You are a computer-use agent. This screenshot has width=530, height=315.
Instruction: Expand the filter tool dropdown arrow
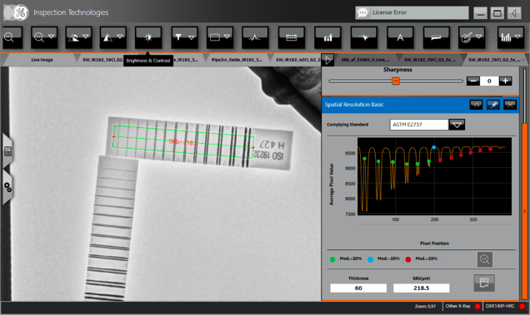pyautogui.click(x=192, y=37)
